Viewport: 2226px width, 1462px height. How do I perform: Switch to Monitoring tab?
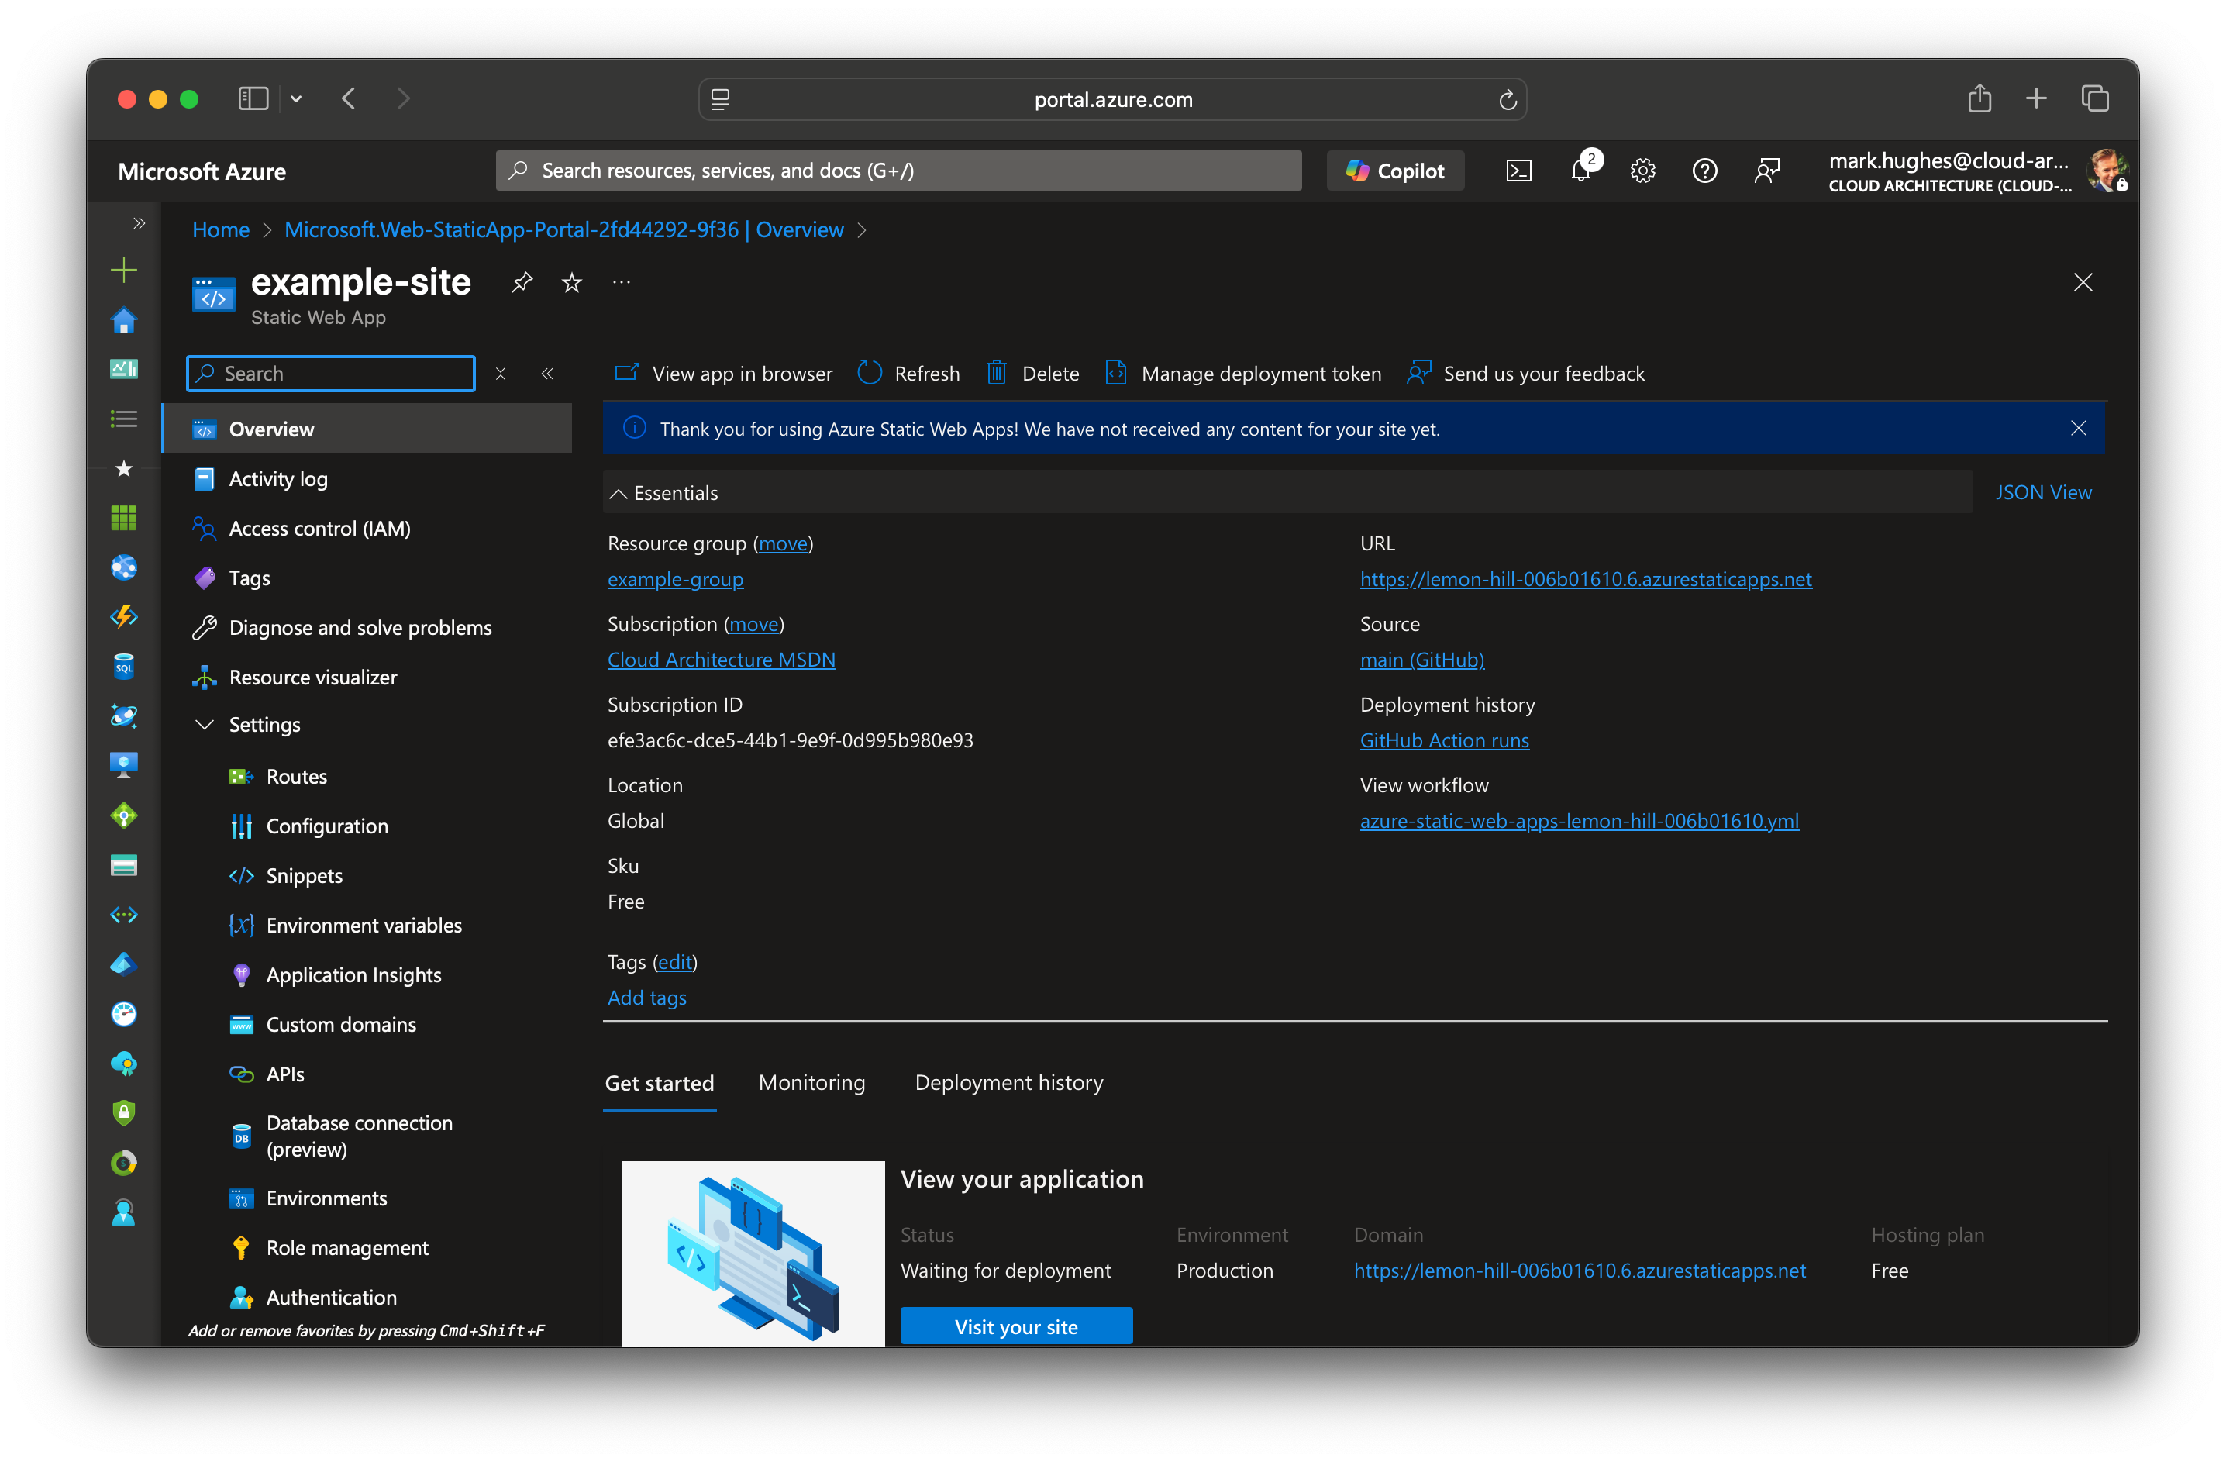point(811,1082)
